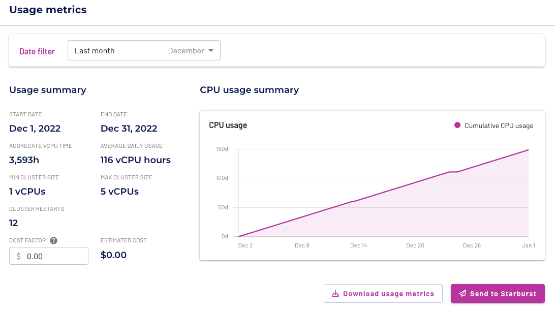Click the paper plane icon on Send to Starburst
Image resolution: width=555 pixels, height=313 pixels.
click(462, 293)
